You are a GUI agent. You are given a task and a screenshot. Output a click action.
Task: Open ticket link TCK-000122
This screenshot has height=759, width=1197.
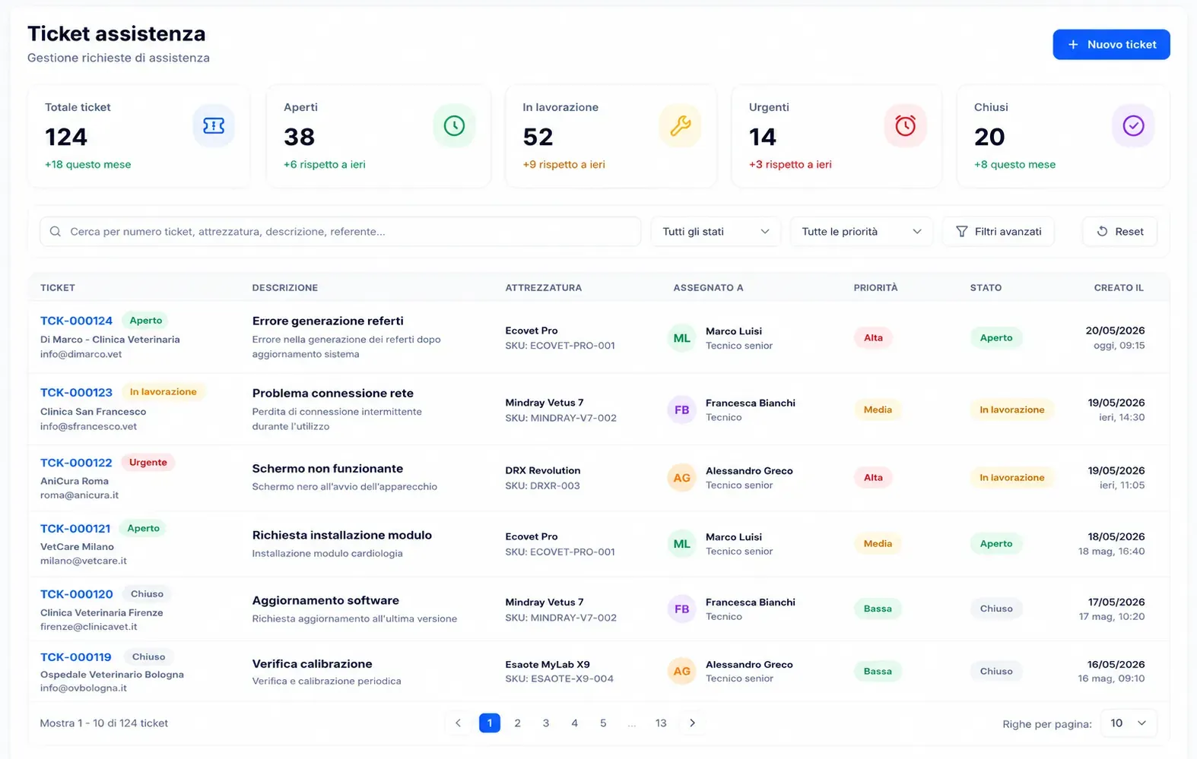pos(76,463)
